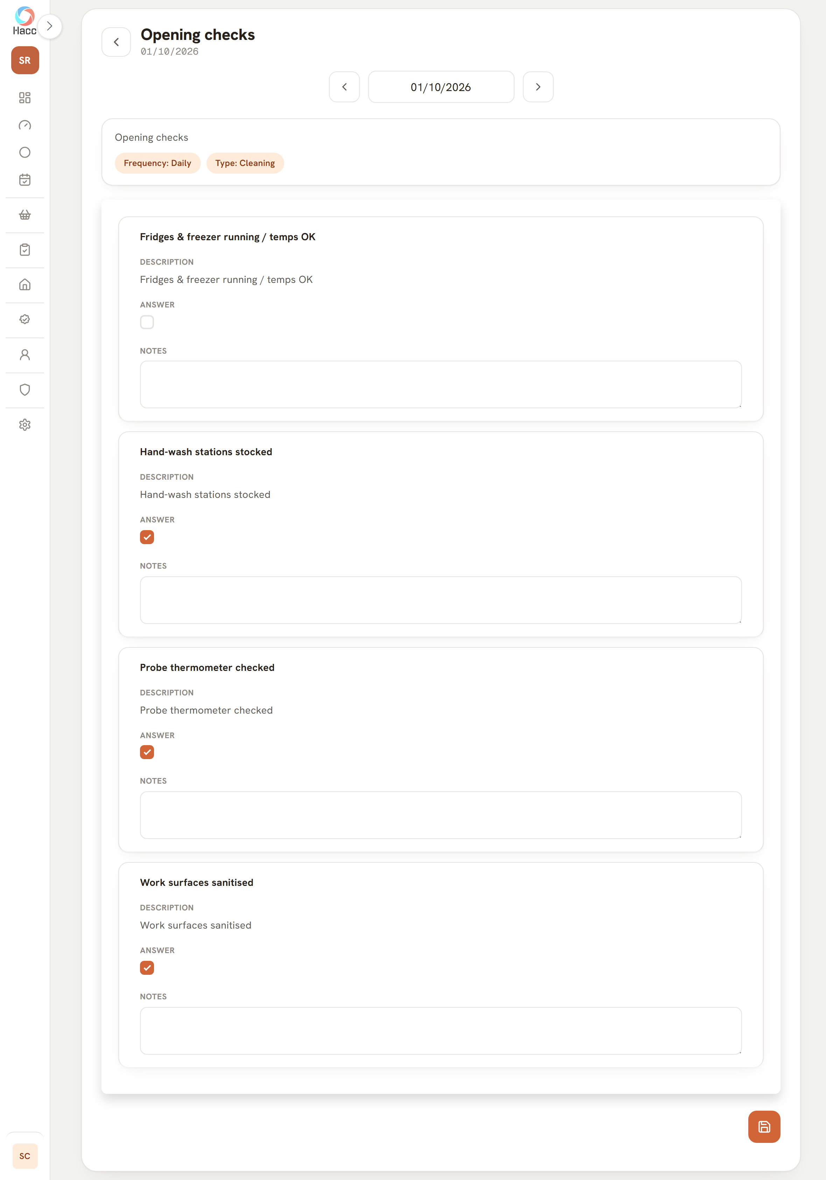This screenshot has height=1180, width=826.
Task: Tick the Fridges & freezer answer checkbox
Action: tap(147, 322)
